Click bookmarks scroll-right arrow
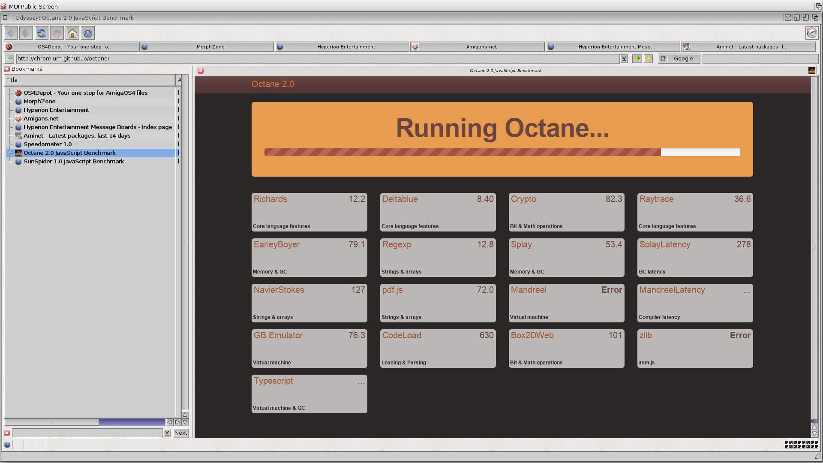 point(177,422)
